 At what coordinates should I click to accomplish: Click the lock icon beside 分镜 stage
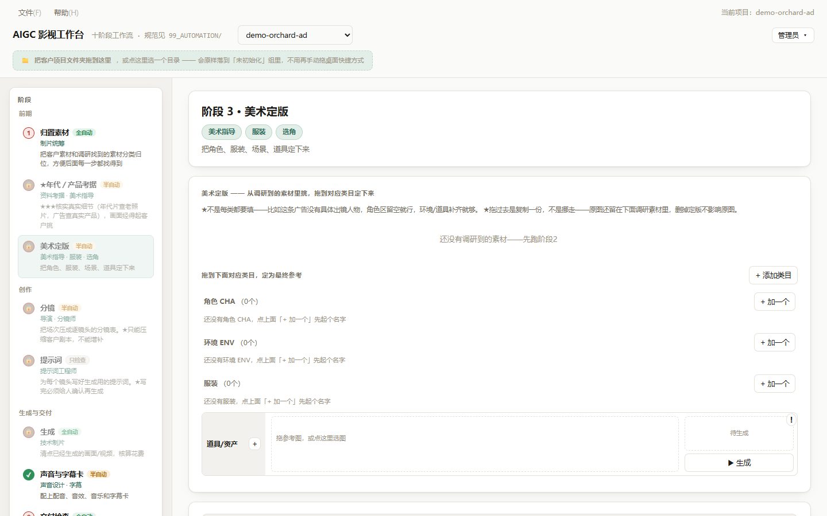click(29, 308)
